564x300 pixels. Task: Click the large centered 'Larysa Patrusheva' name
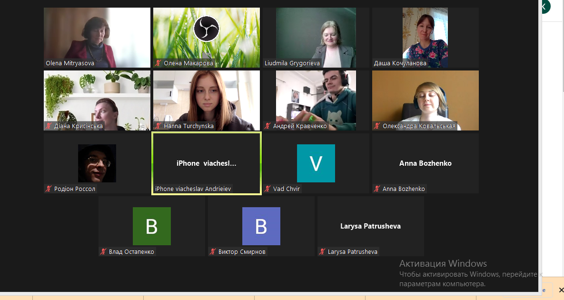tap(370, 226)
